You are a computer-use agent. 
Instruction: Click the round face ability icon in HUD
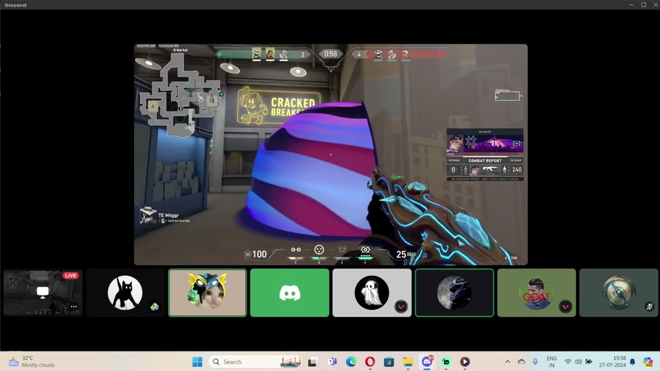(319, 250)
